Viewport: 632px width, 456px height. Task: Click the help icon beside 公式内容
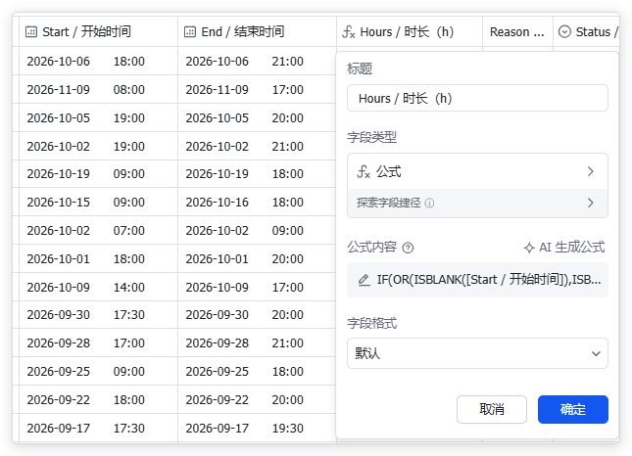pyautogui.click(x=408, y=248)
